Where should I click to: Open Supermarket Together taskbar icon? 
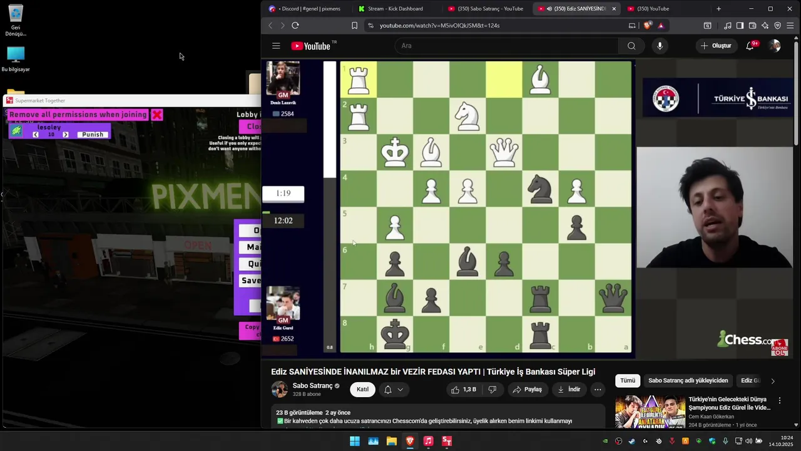pyautogui.click(x=447, y=441)
